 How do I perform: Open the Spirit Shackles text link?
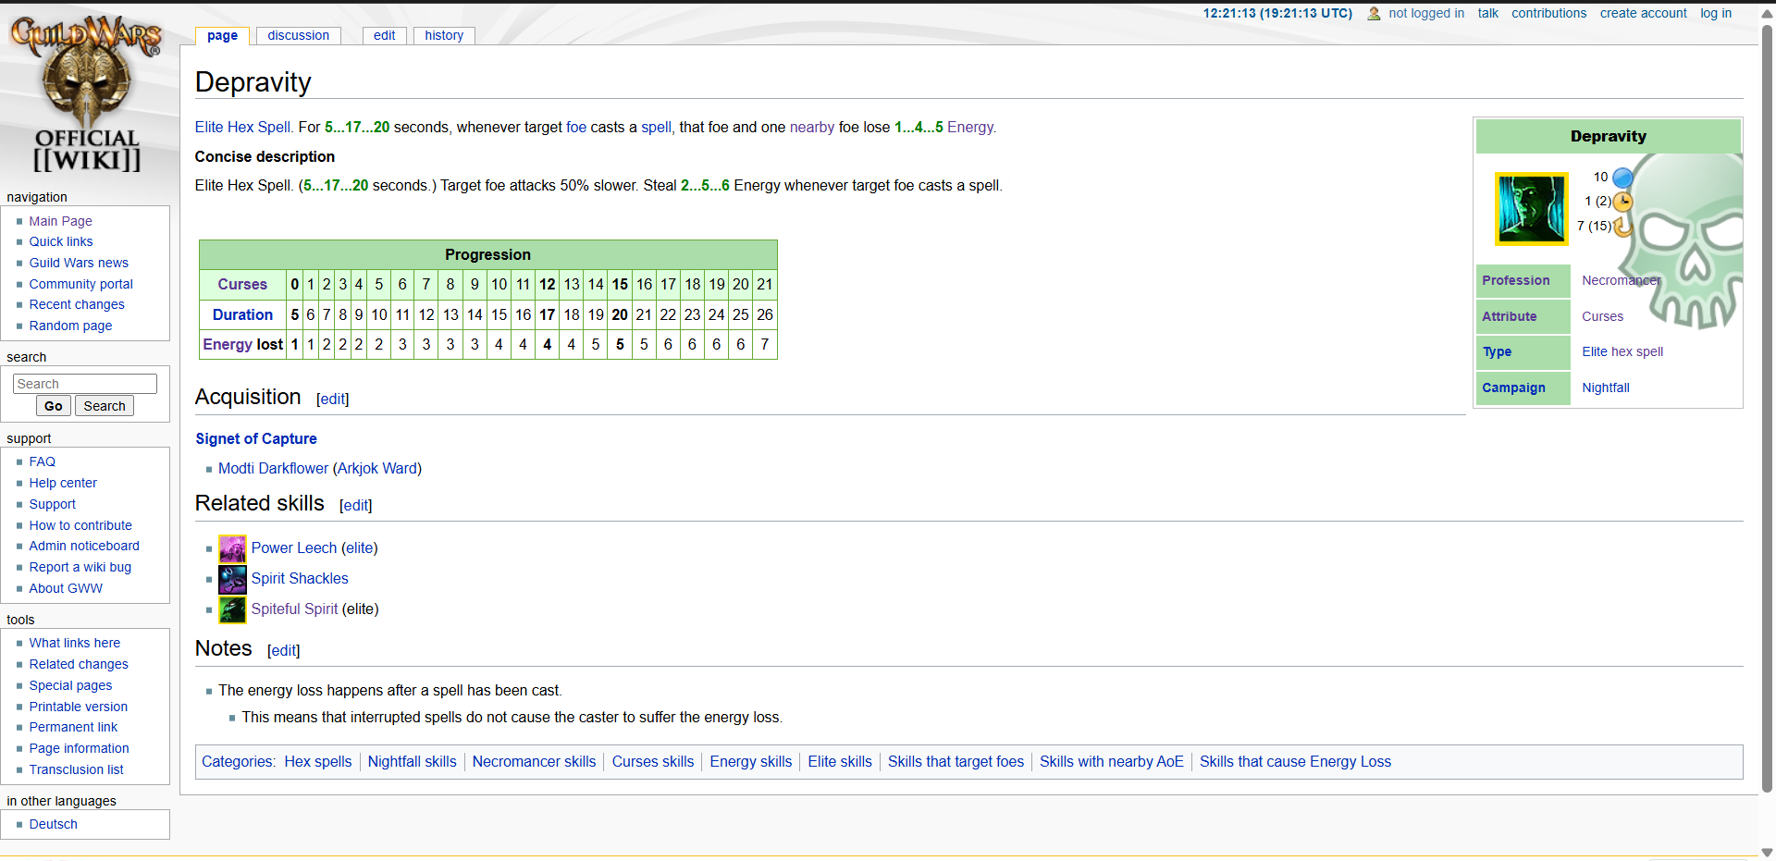click(300, 579)
